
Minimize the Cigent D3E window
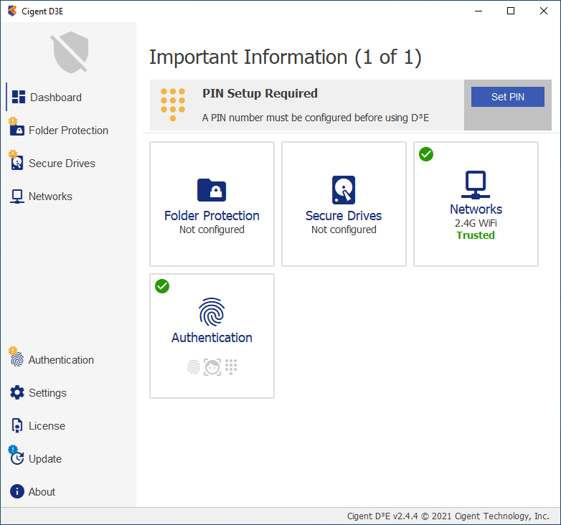(x=478, y=11)
